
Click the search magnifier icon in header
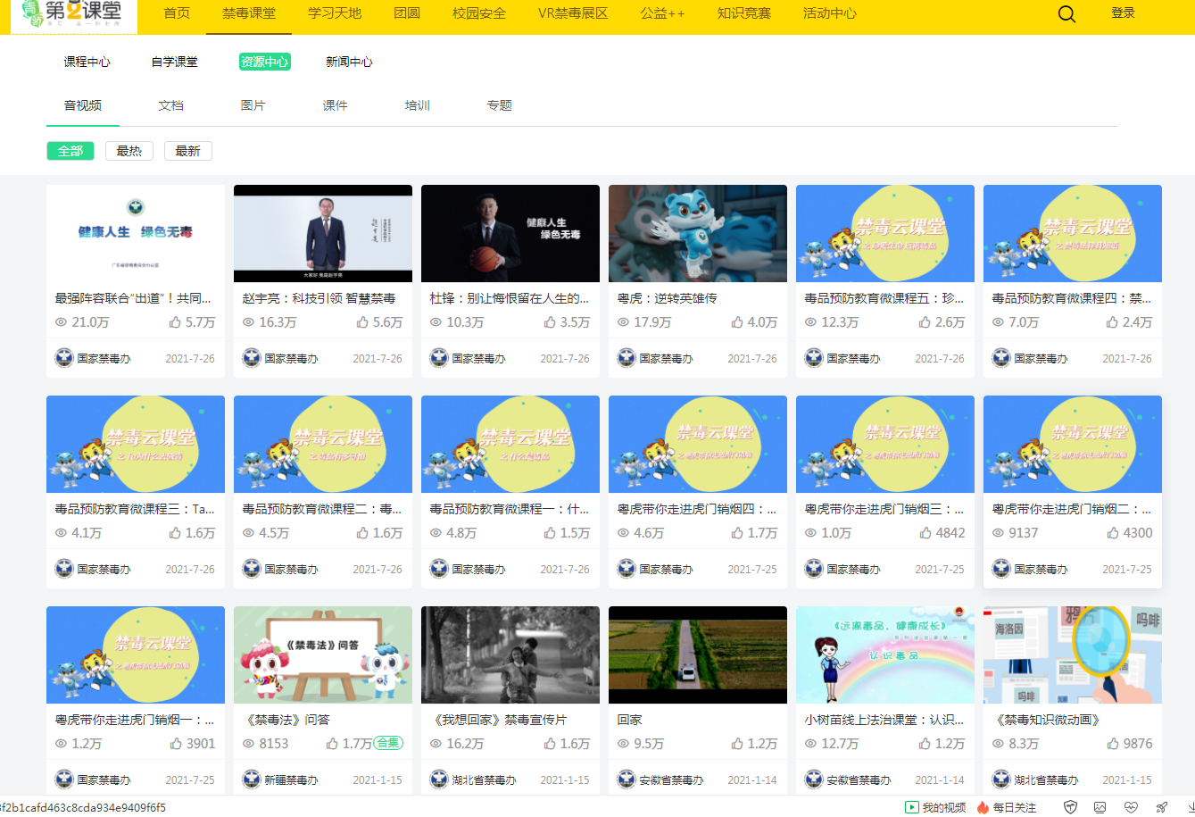(1066, 14)
